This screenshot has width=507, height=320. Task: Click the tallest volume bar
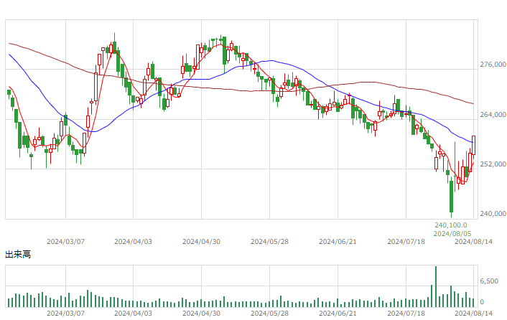point(436,286)
